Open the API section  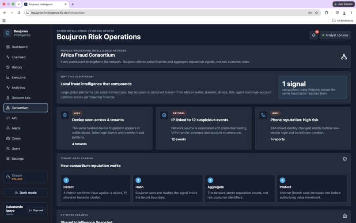point(26,118)
